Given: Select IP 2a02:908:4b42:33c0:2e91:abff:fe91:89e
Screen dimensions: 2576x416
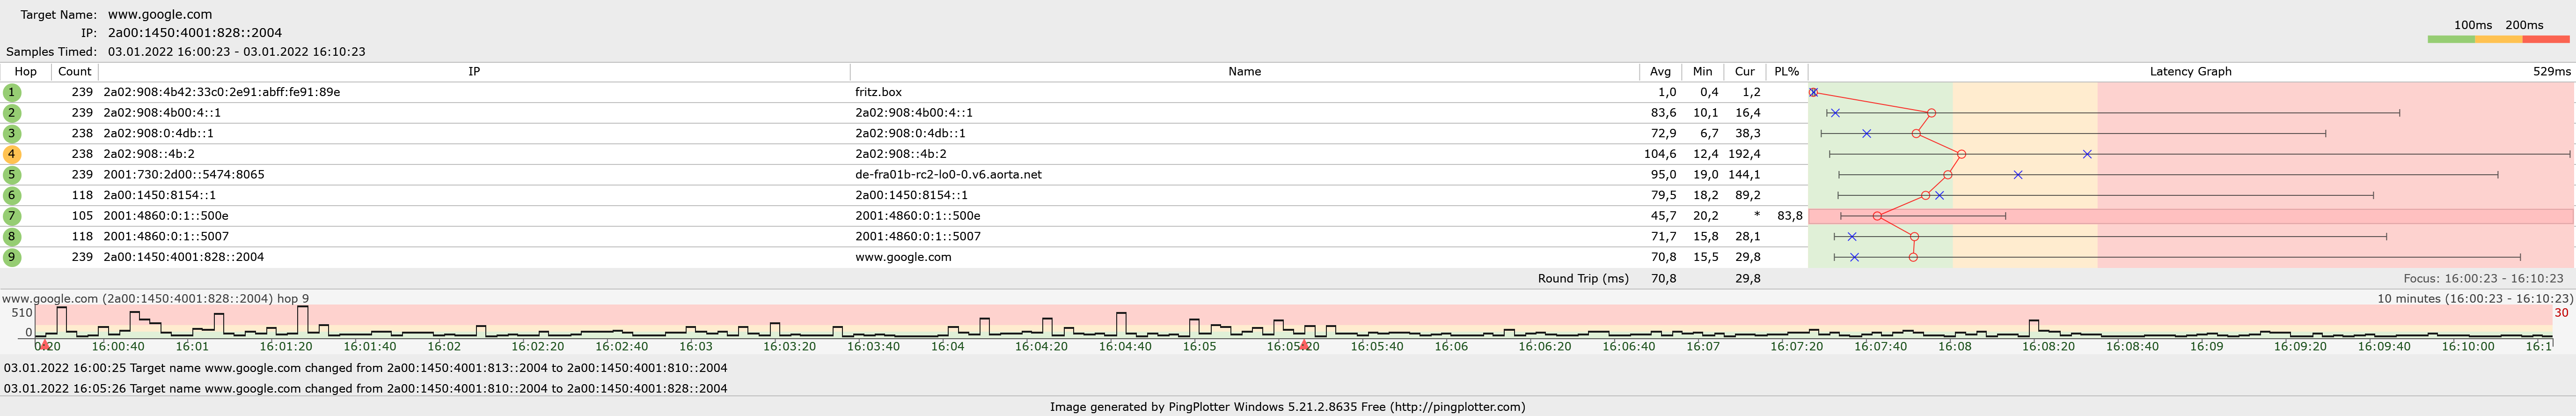Looking at the screenshot, I should 221,92.
